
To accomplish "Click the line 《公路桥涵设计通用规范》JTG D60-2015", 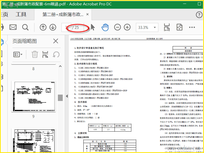I will [x=95, y=71].
